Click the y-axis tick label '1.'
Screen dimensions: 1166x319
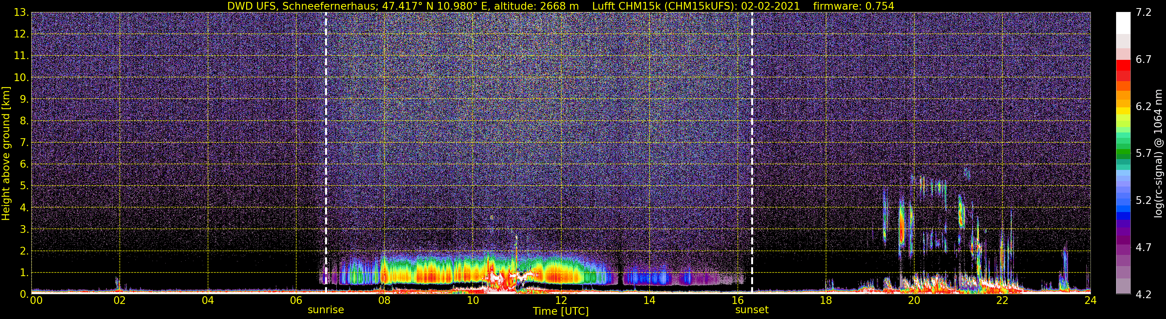click(x=24, y=272)
